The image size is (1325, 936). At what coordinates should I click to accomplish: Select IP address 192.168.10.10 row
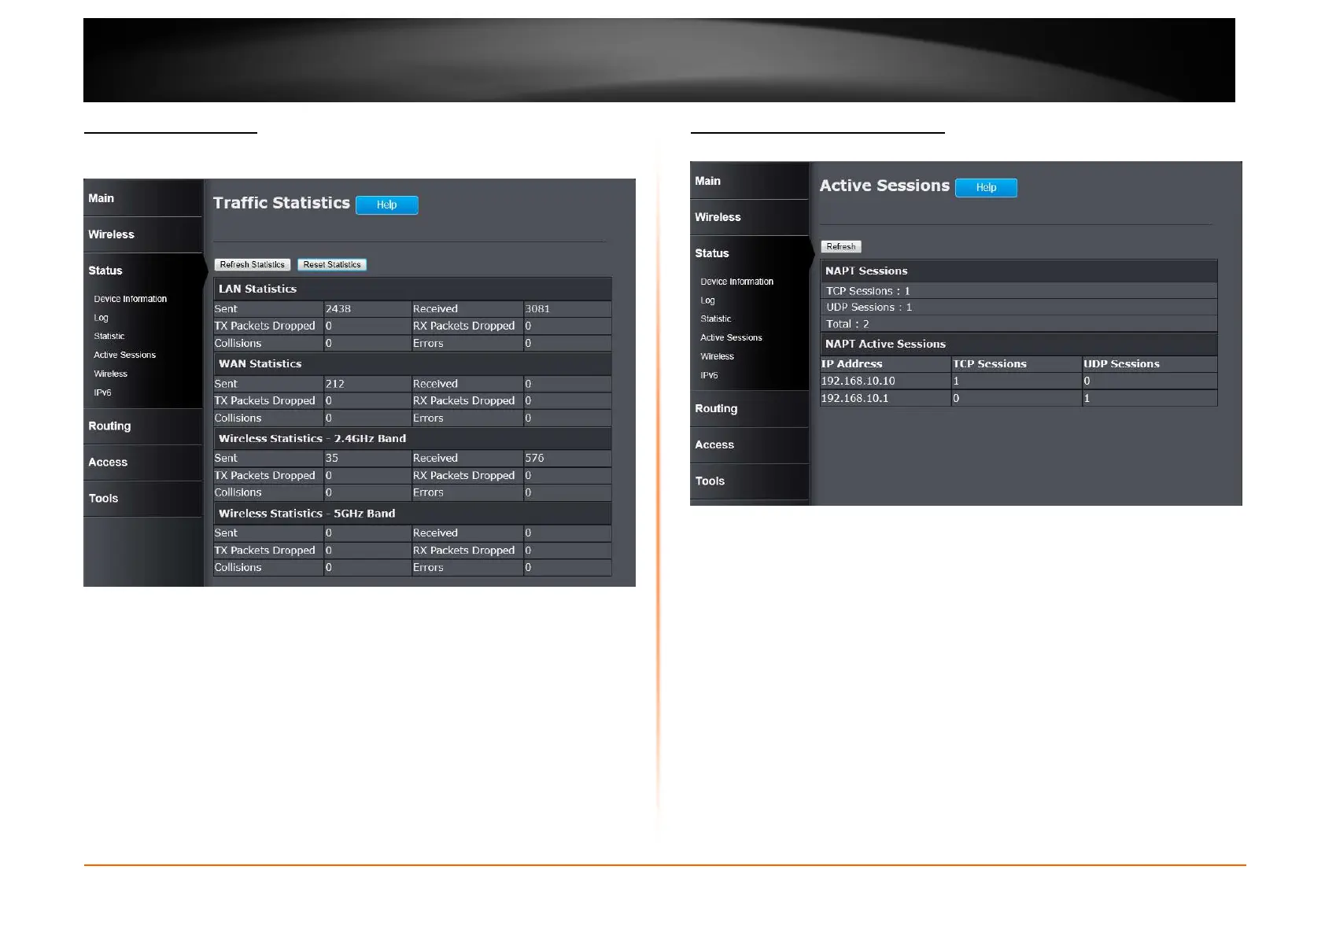coord(1019,381)
